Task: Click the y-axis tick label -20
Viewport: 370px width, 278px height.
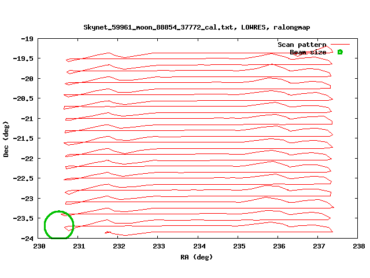Action: point(27,79)
